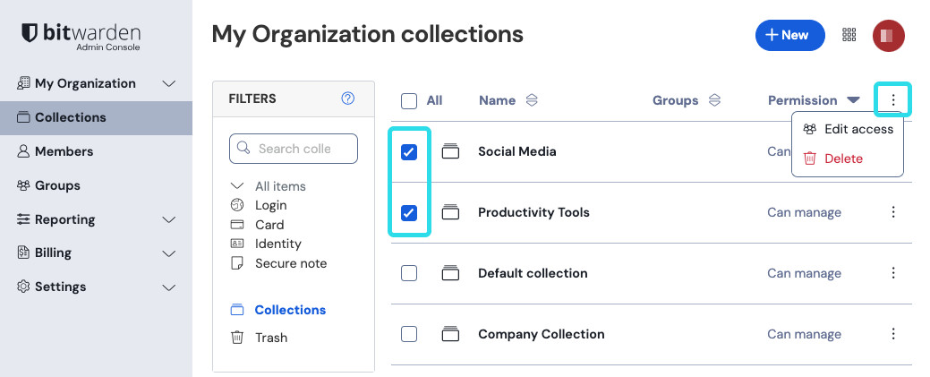Viewport: 930px width, 377px height.
Task: Open options menu for Company Collection row
Action: (x=892, y=334)
